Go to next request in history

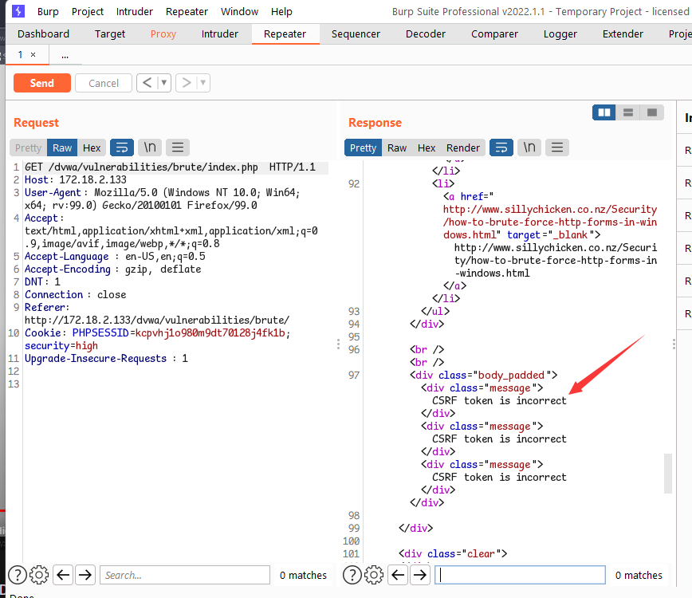pos(187,83)
